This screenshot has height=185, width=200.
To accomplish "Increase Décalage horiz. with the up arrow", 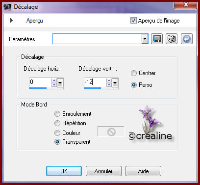I will coord(54,80).
